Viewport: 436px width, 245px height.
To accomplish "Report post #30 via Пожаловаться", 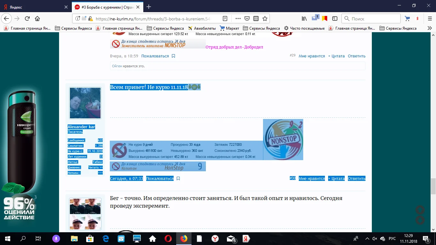I will point(160,179).
